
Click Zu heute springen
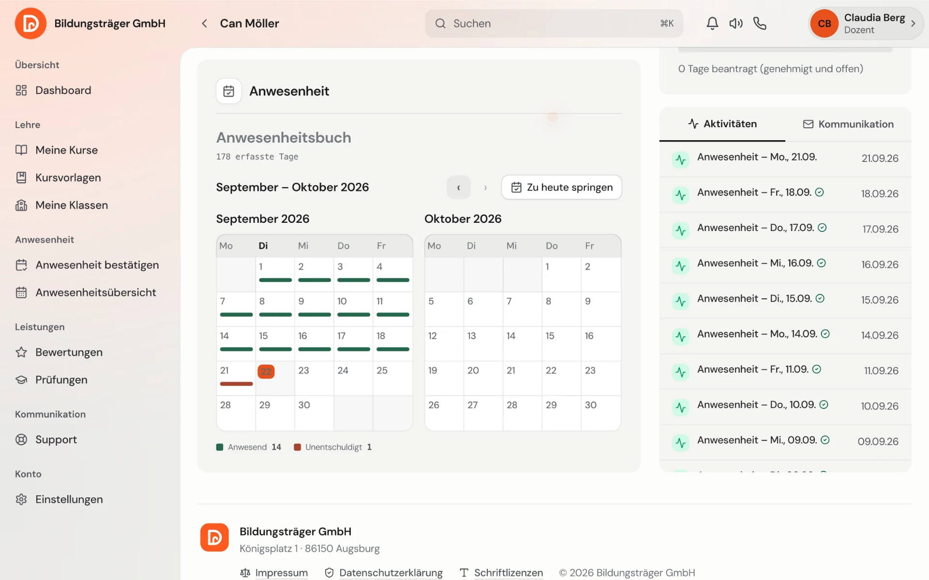pos(561,188)
